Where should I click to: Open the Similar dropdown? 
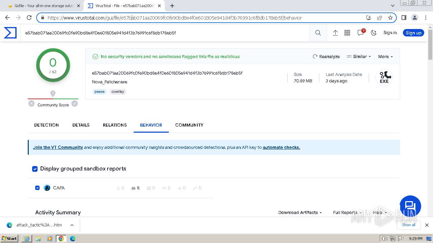click(359, 57)
